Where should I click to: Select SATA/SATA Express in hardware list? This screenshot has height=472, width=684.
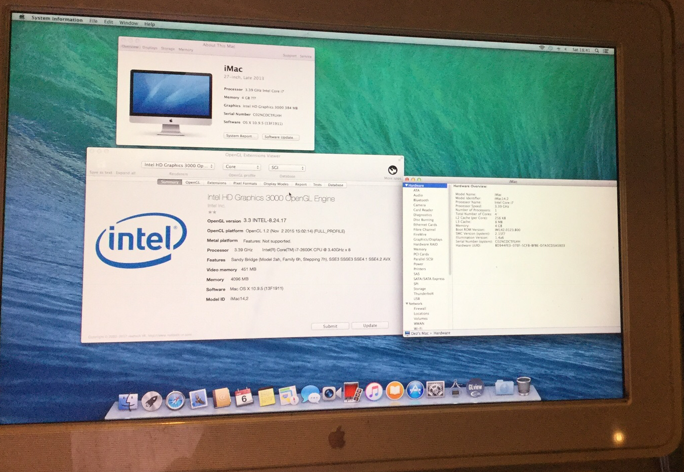(x=429, y=279)
